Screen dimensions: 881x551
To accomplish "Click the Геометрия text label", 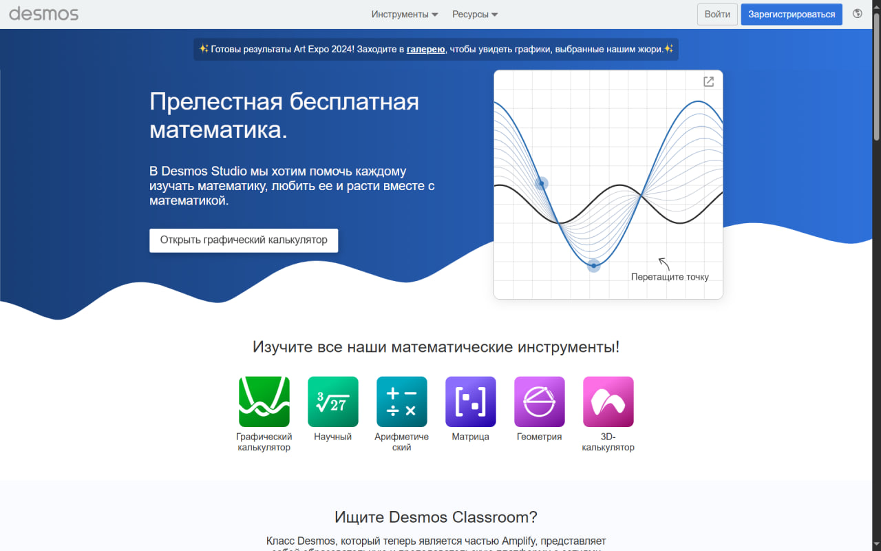I will click(539, 437).
